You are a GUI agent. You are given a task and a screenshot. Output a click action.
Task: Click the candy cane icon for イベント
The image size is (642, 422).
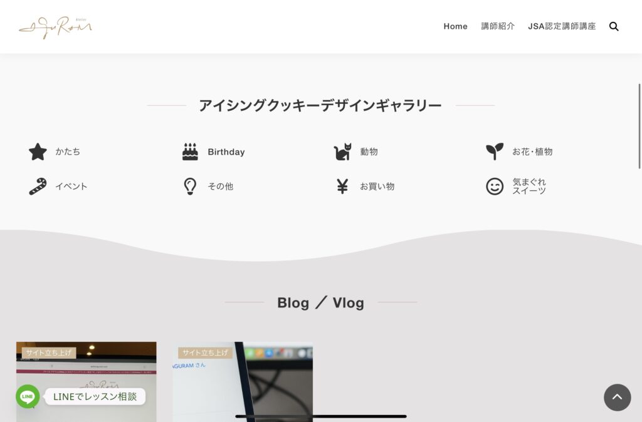point(38,186)
